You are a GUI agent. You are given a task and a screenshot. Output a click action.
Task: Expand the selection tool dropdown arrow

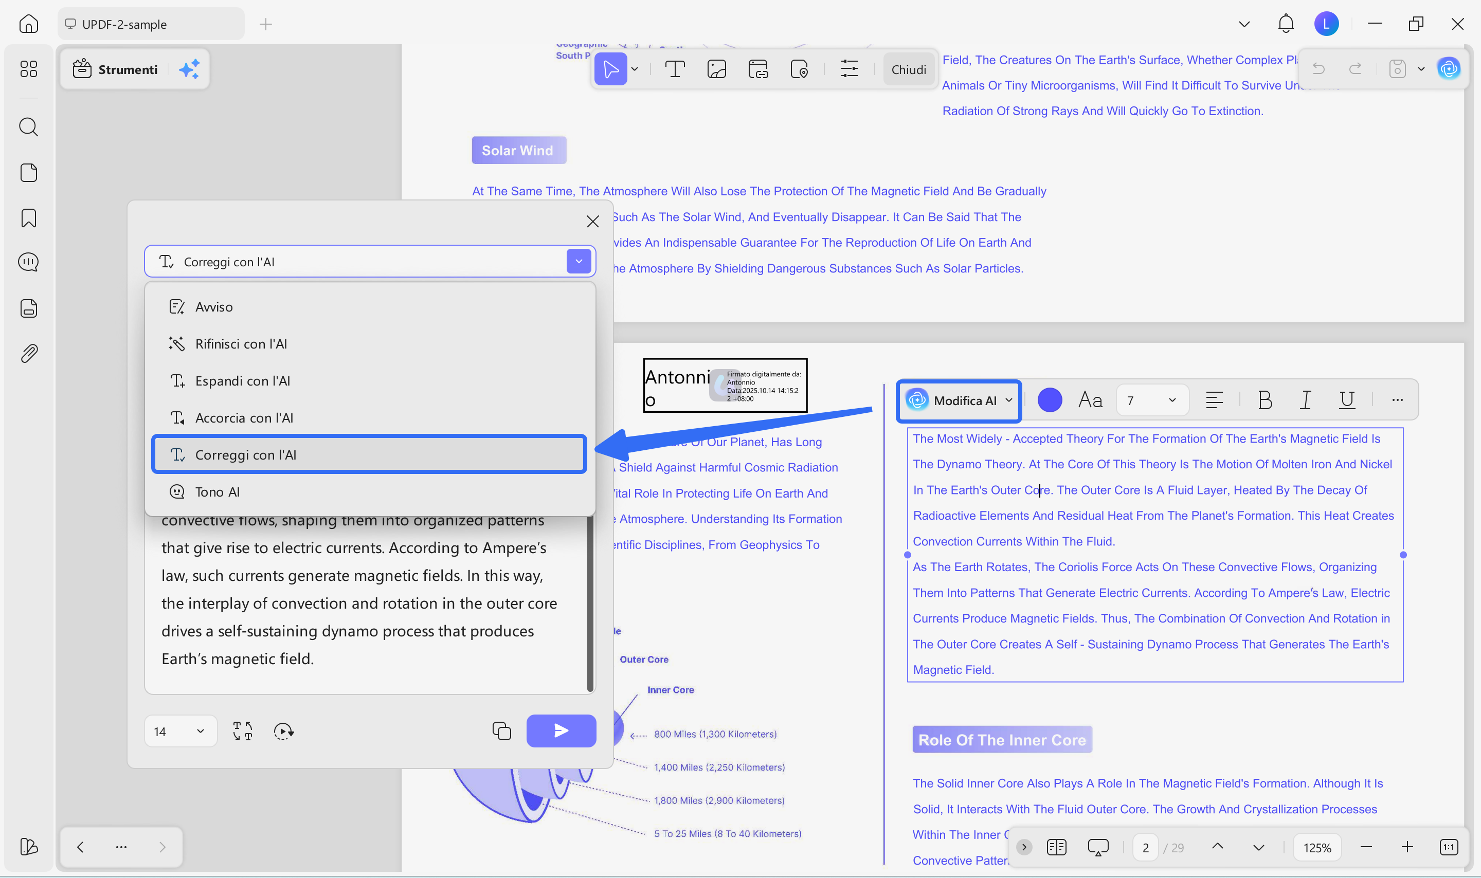[634, 69]
